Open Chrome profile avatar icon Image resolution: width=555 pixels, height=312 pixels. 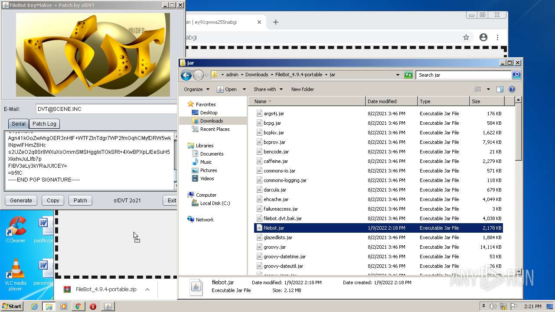tap(483, 37)
